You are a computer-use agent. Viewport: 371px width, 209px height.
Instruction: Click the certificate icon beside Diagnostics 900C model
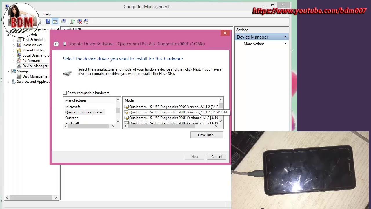pos(126,107)
